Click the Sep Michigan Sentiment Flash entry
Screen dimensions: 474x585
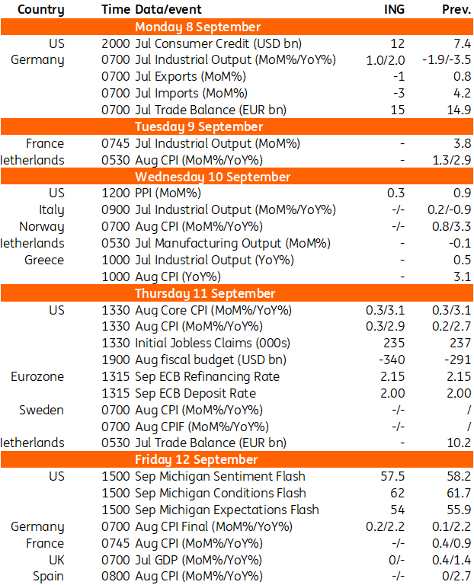point(219,476)
